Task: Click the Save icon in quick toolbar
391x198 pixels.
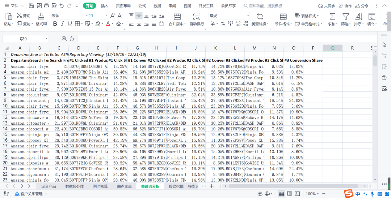Action: point(31,6)
